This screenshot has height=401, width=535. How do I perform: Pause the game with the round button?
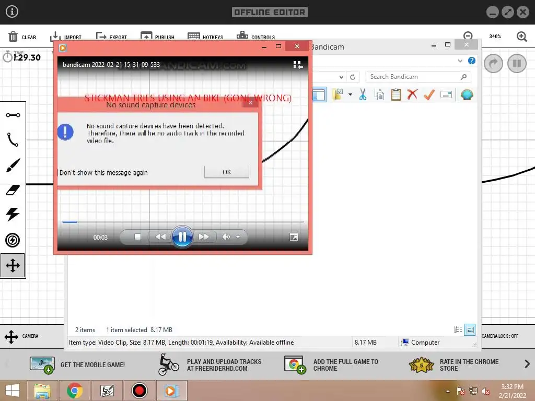pos(517,63)
